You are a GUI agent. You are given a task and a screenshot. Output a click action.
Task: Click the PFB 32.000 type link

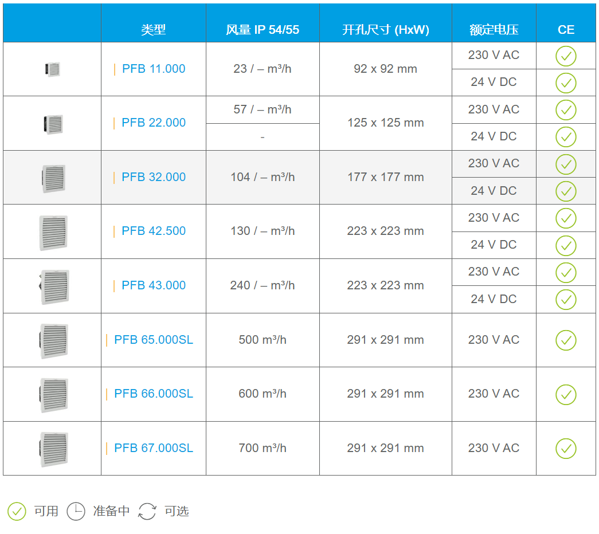154,178
